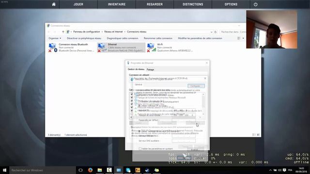The width and height of the screenshot is (310, 174).
Task: Click the CS:GO home icon
Action: pos(54,4)
